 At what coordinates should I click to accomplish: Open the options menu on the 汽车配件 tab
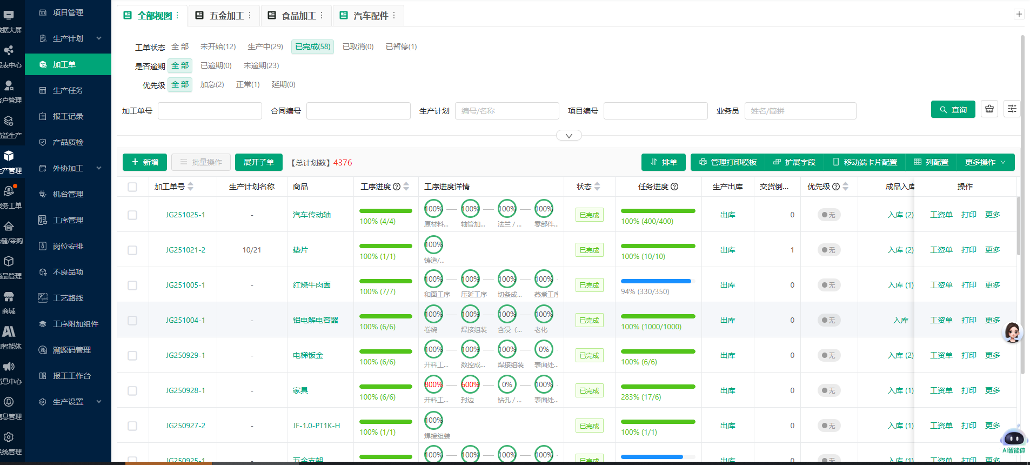pyautogui.click(x=394, y=16)
